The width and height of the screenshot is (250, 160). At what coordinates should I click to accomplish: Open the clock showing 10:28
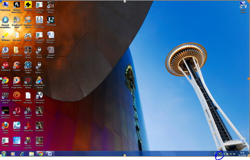pyautogui.click(x=242, y=154)
